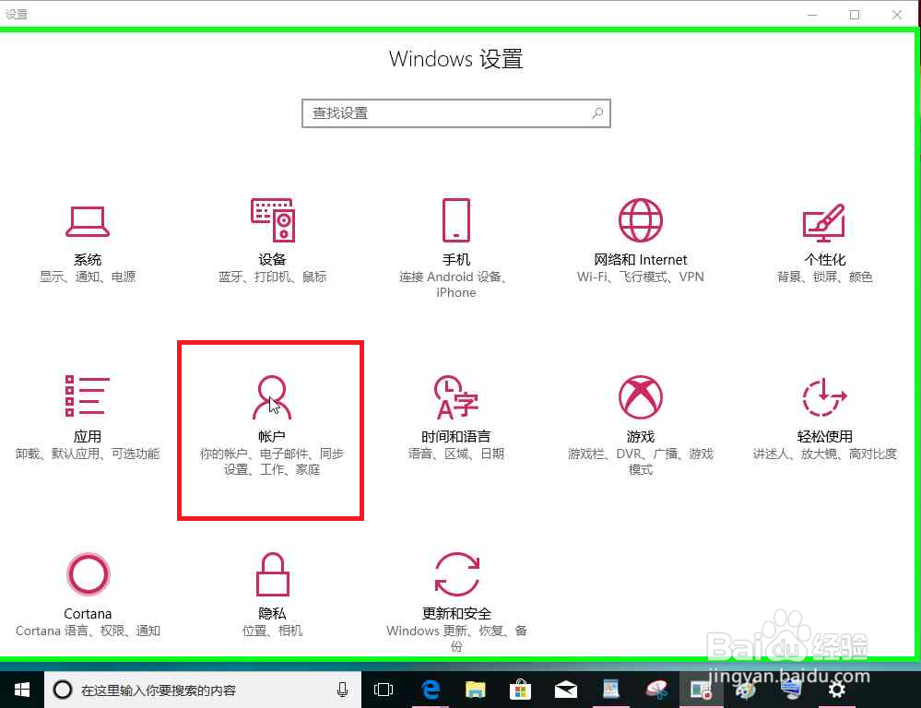The image size is (921, 708).
Task: Click the 蓝牙、打印机、鼠标 description
Action: [272, 277]
